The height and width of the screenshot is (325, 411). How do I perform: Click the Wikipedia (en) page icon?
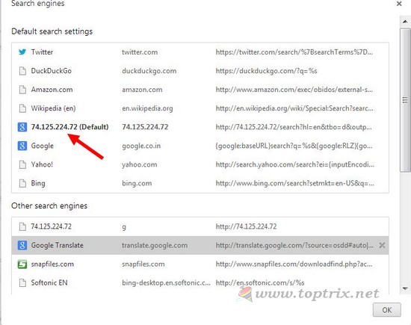click(22, 108)
